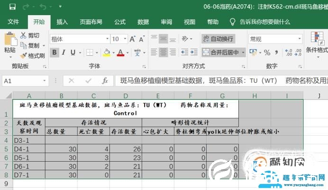Viewport: 328px width, 190px height.
Task: Click the Redo arrow icon
Action: 26,7
